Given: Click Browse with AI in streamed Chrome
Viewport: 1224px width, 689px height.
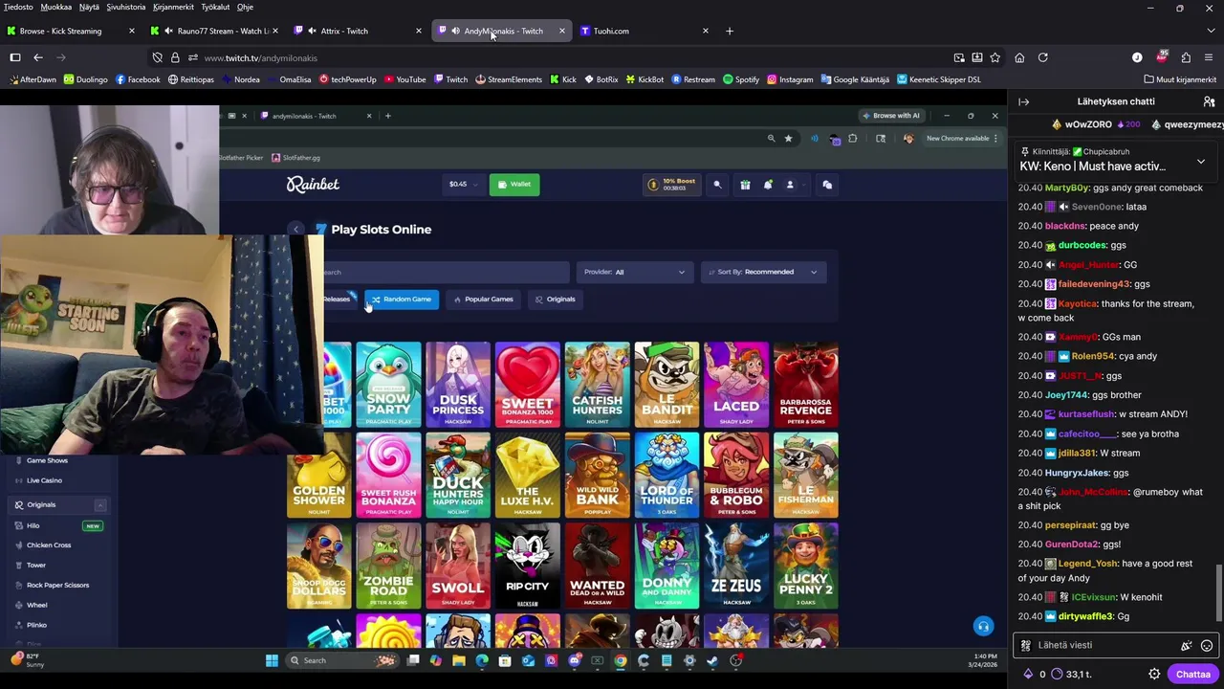Looking at the screenshot, I should tap(890, 116).
